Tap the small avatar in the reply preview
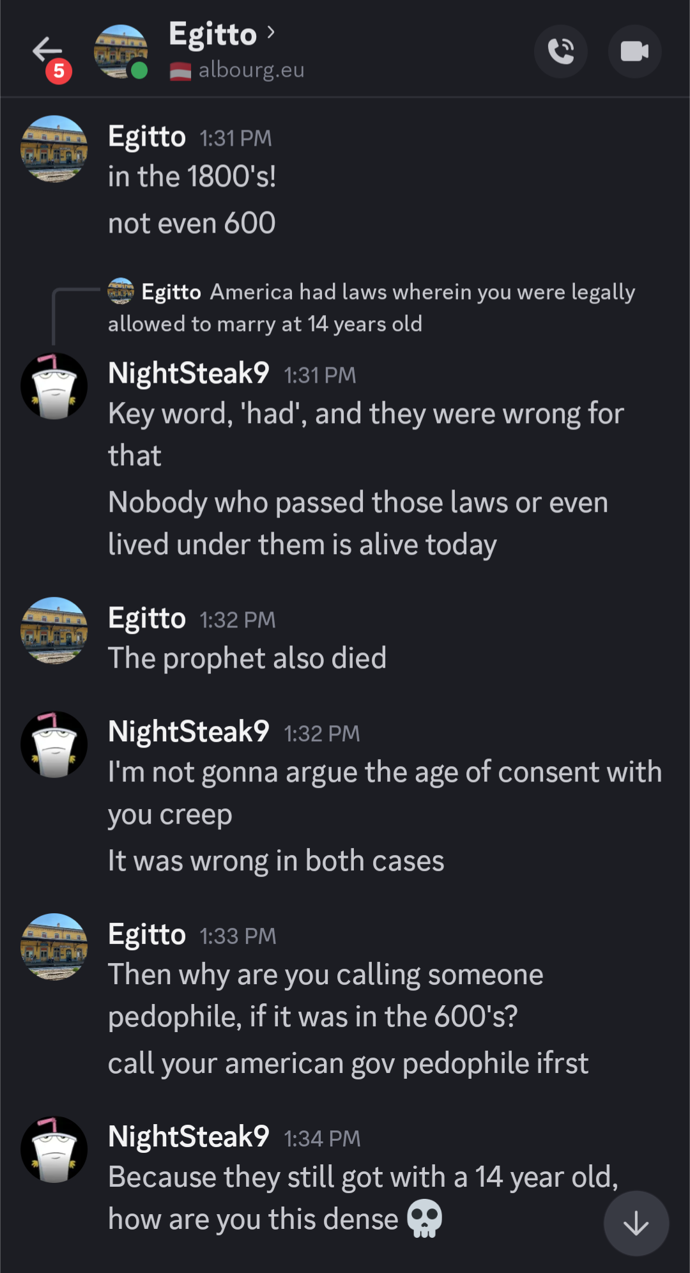This screenshot has width=690, height=1273. (x=121, y=291)
